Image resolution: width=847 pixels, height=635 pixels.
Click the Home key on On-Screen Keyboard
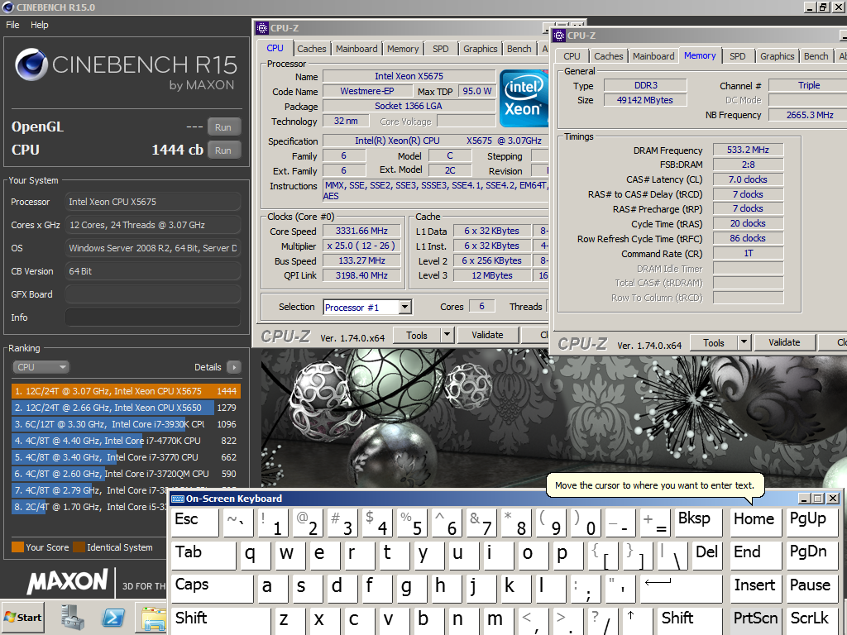coord(756,523)
